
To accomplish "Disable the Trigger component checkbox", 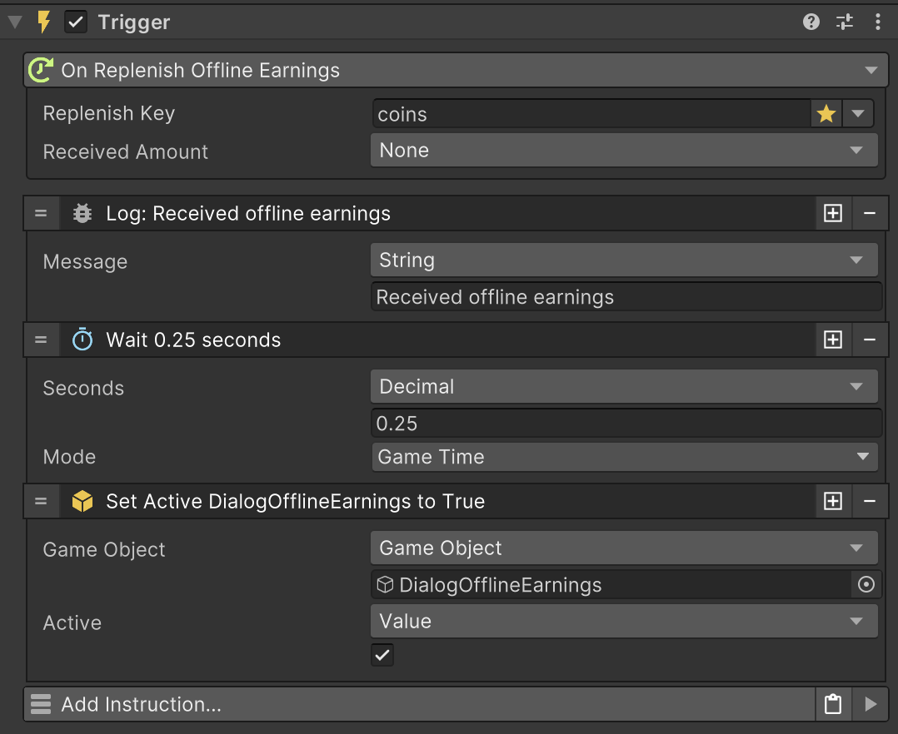I will (x=76, y=22).
